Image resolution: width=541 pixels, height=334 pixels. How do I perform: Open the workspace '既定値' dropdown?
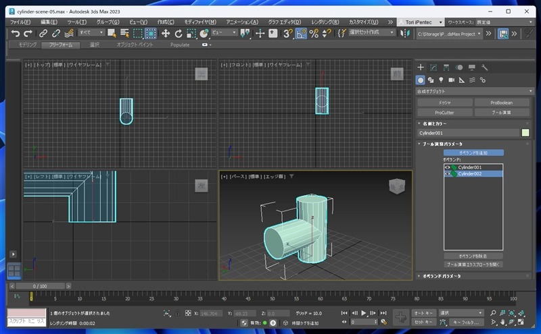point(504,22)
